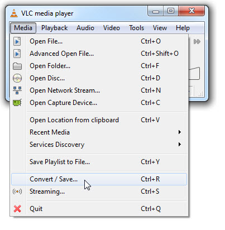Click the Open Folder icon

tap(17, 66)
